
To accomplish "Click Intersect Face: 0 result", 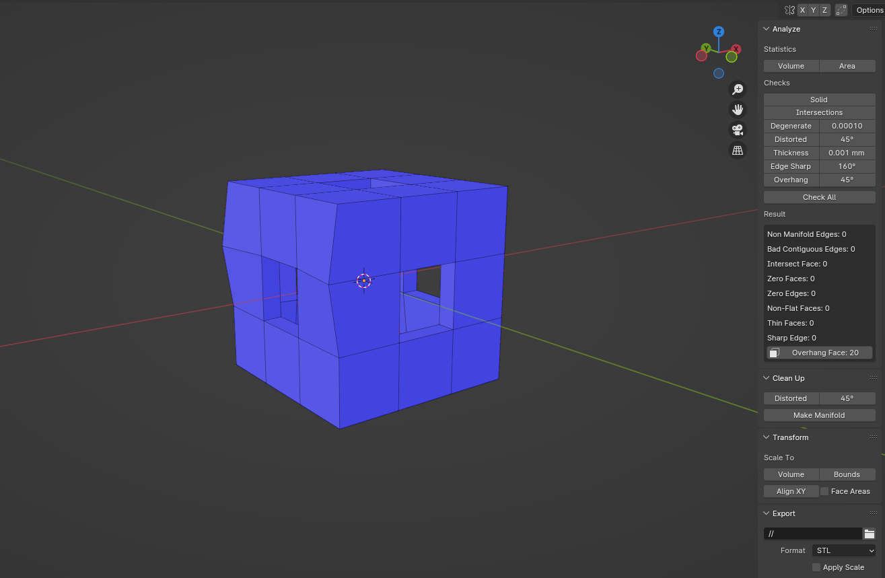I will click(x=797, y=264).
